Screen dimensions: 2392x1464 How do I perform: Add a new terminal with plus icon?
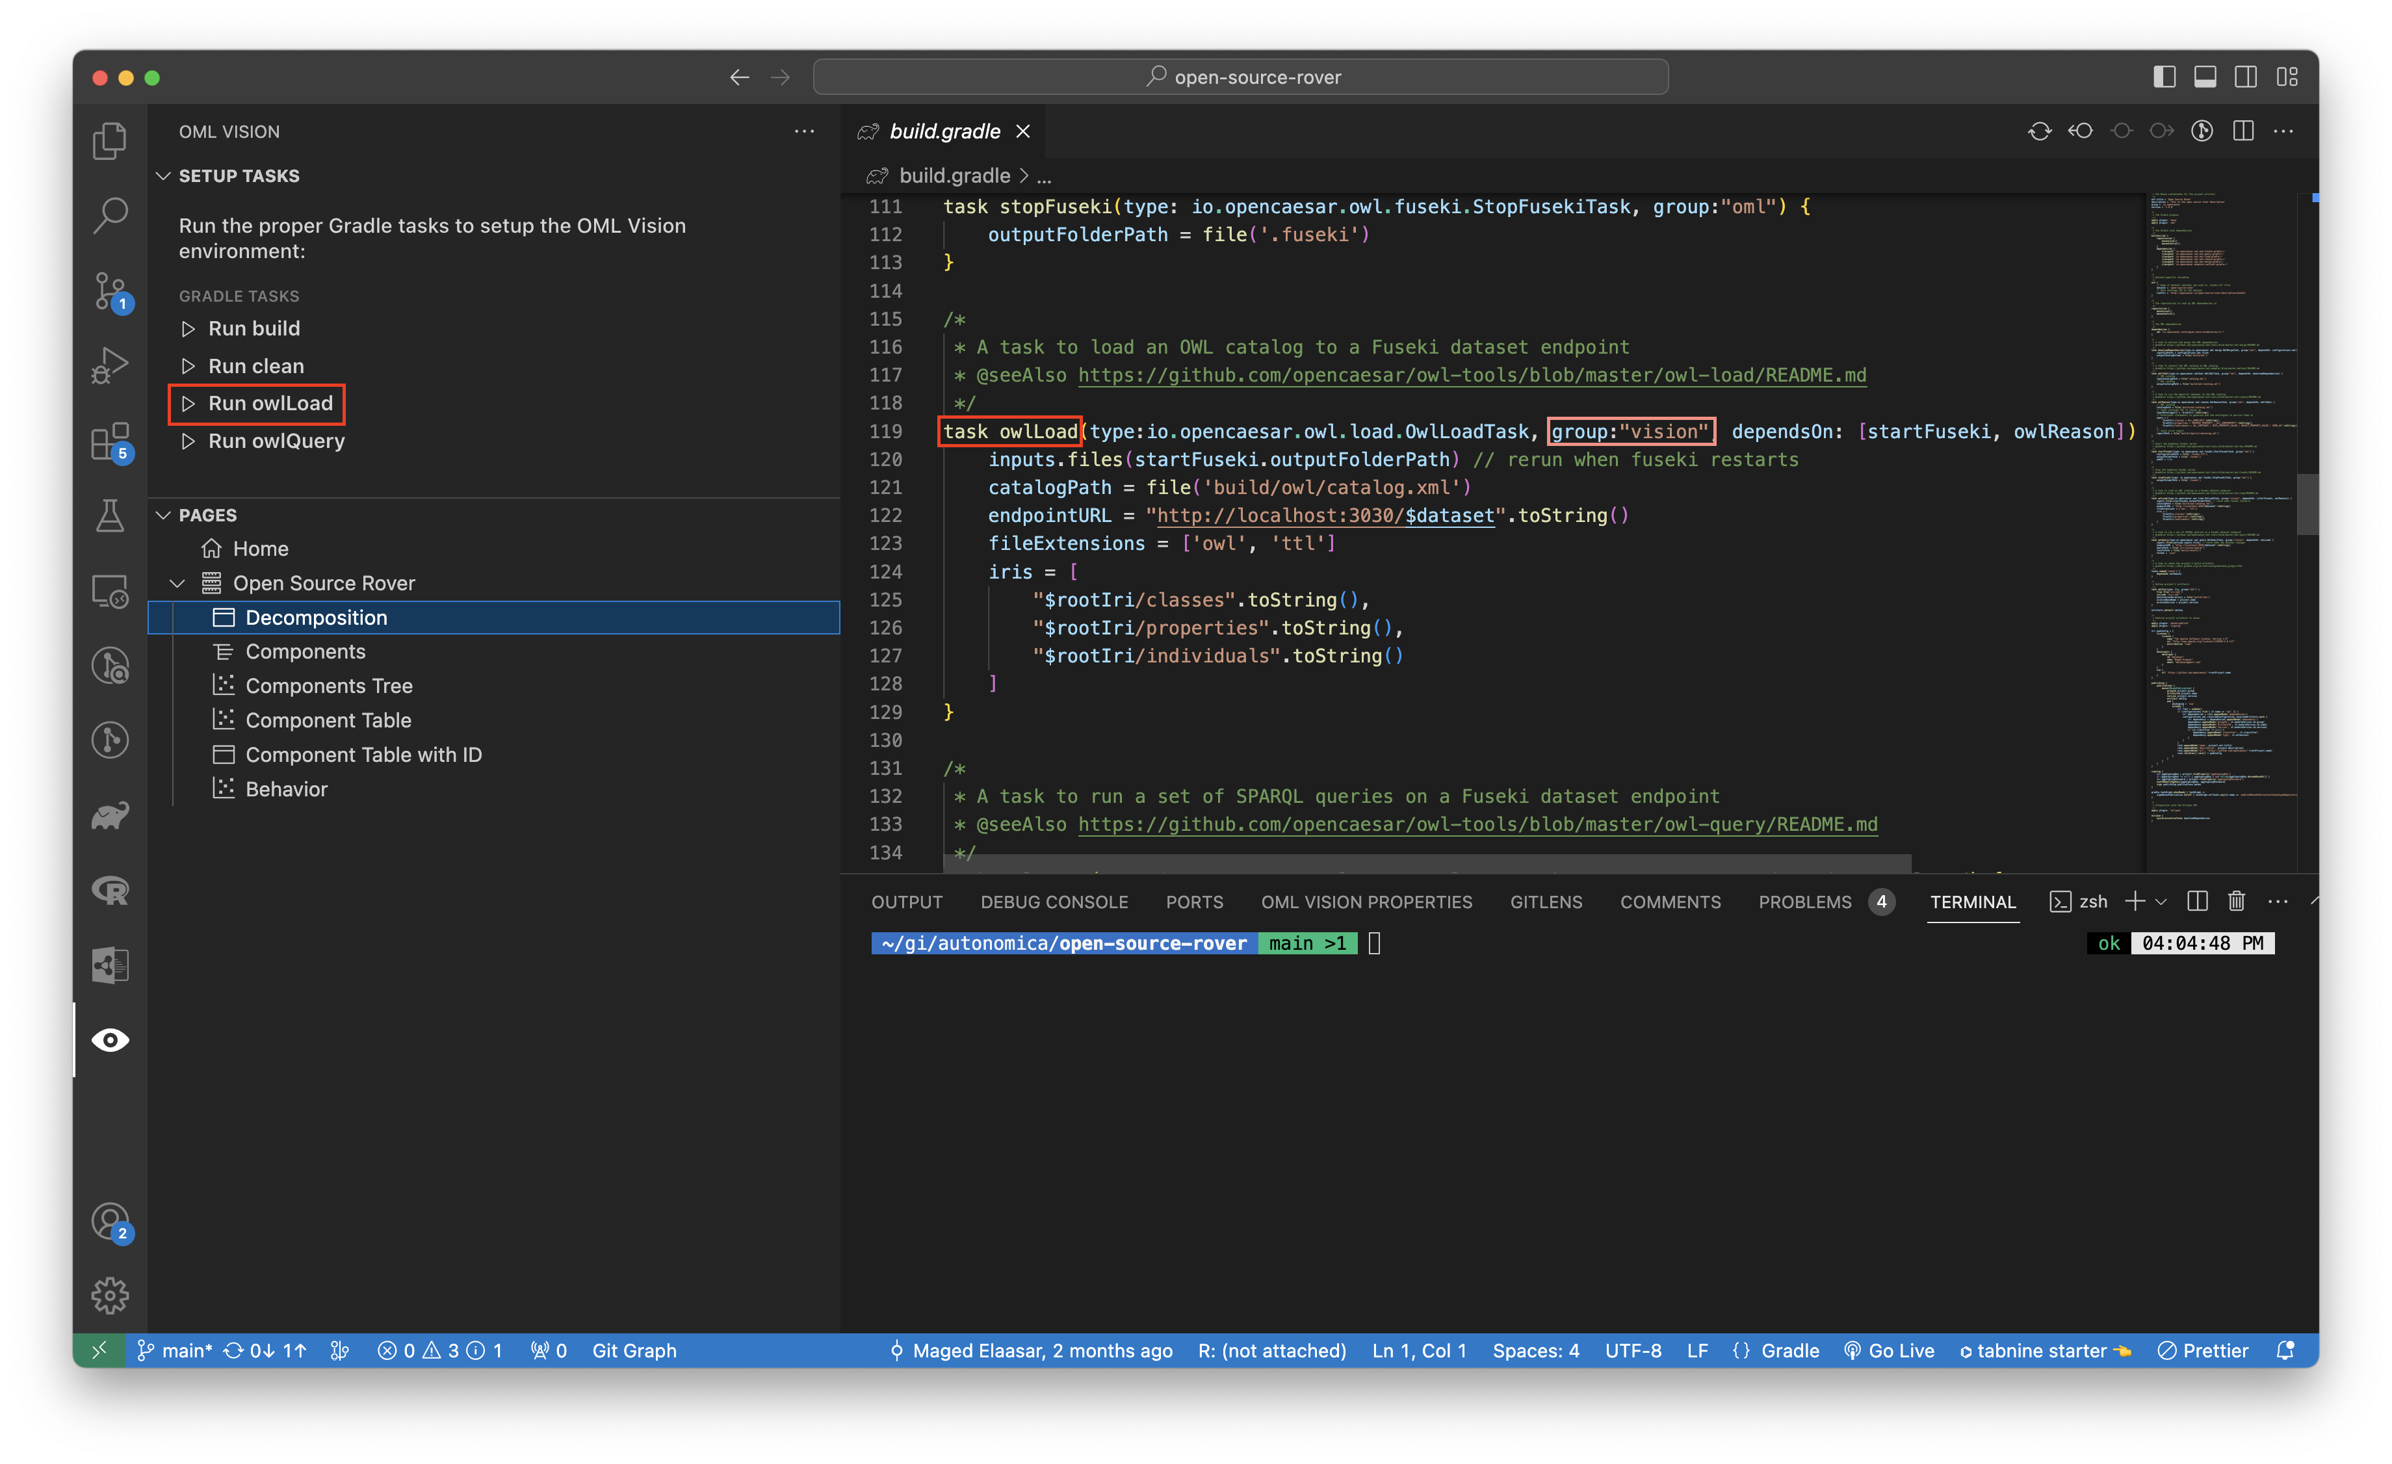(x=2135, y=902)
